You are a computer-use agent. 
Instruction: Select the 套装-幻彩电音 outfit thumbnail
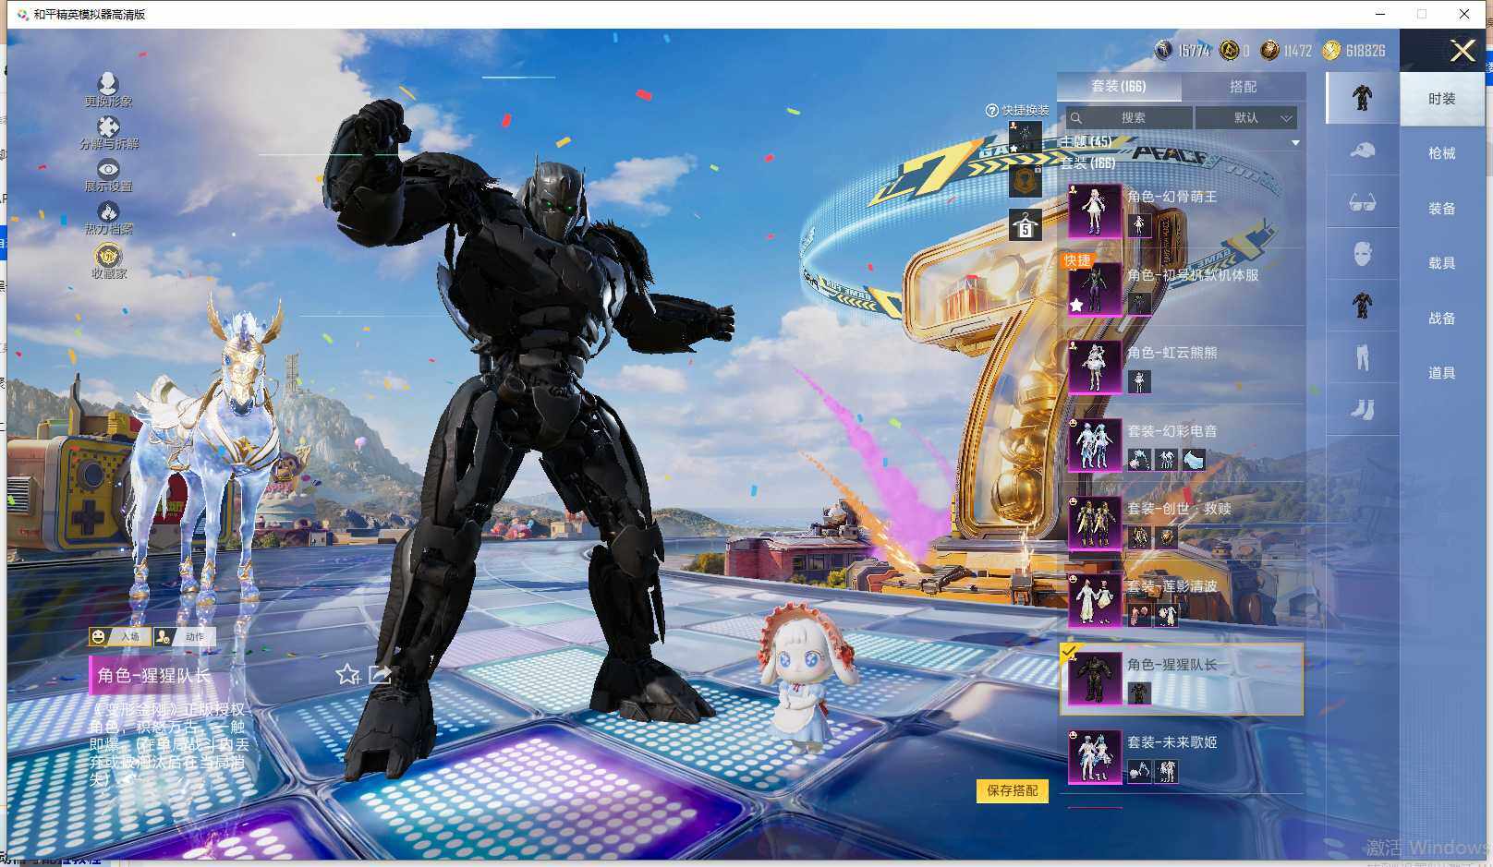pos(1095,445)
